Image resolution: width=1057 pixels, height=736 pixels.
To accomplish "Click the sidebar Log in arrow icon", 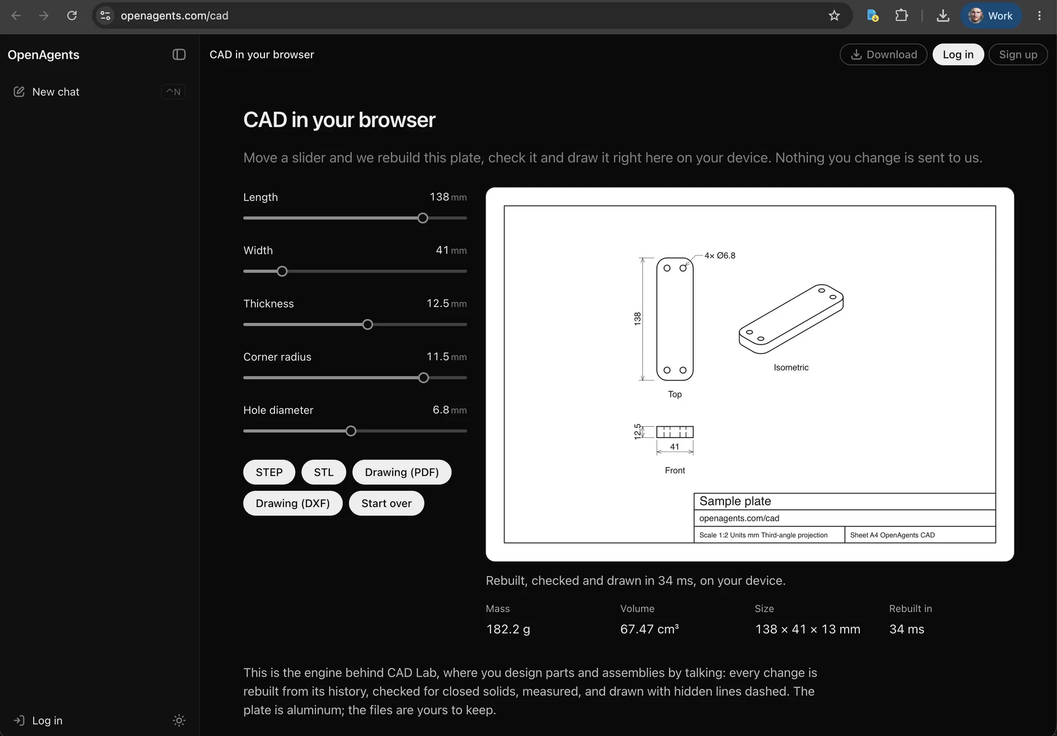I will pyautogui.click(x=19, y=721).
